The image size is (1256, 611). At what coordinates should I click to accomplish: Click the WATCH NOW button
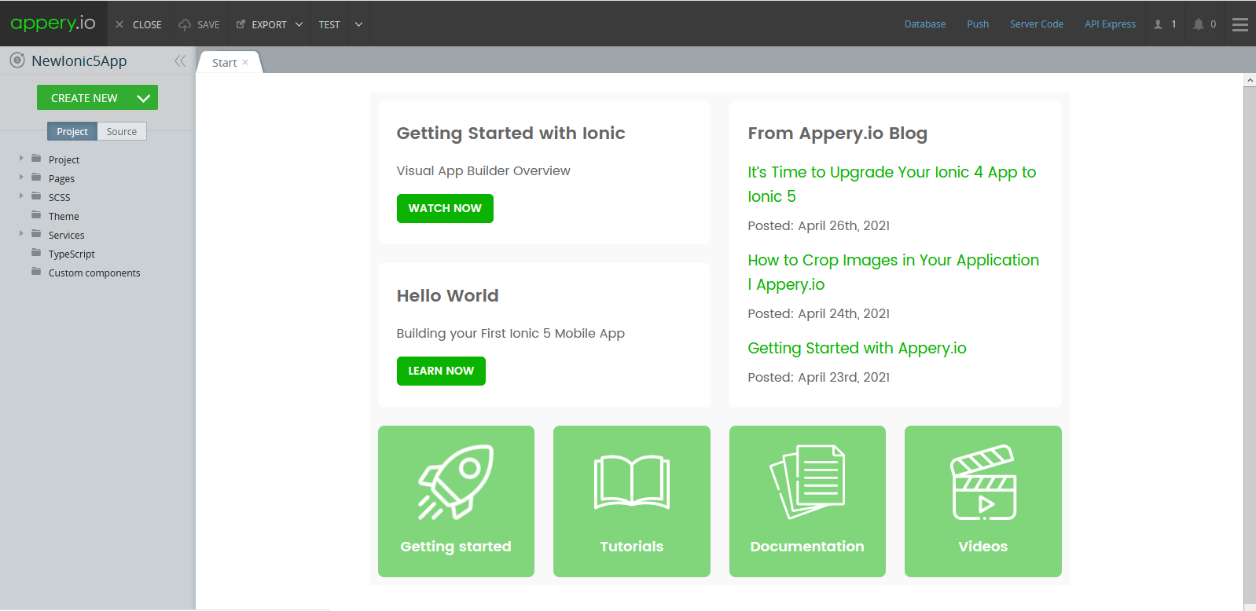tap(445, 208)
